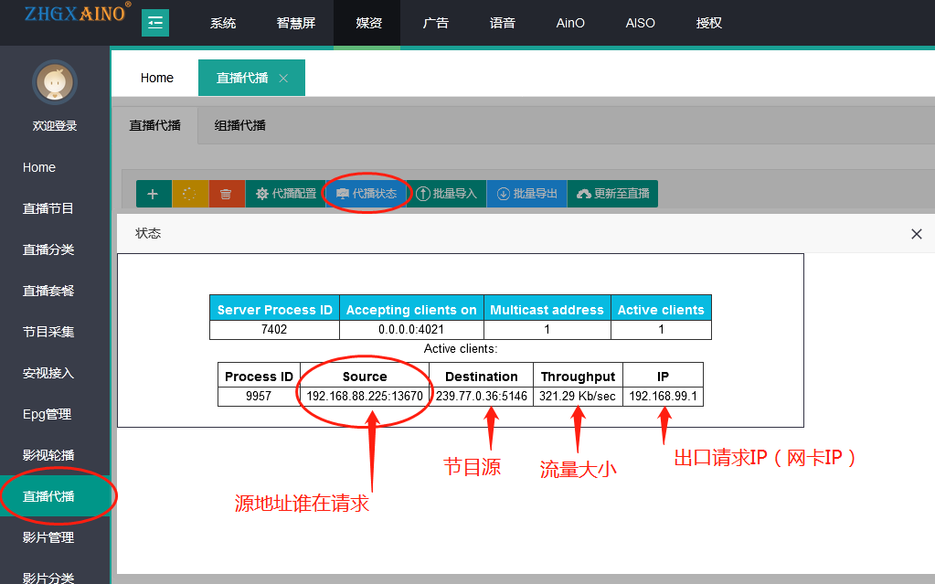Click the yellow refresh spinner button
Screen dimensions: 935x584
pos(189,194)
